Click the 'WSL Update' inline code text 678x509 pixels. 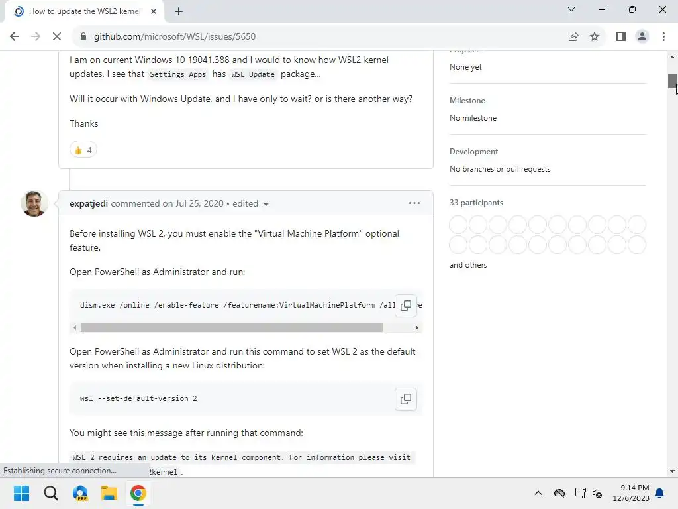pyautogui.click(x=253, y=74)
